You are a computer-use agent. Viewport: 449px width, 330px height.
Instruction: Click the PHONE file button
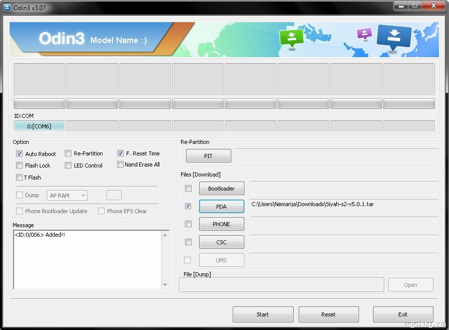click(x=222, y=224)
